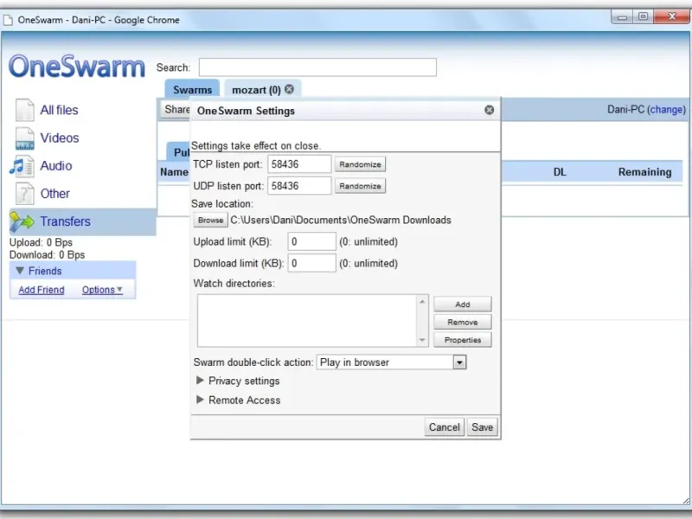Click the change computer name link
The height and width of the screenshot is (519, 692).
tap(668, 110)
